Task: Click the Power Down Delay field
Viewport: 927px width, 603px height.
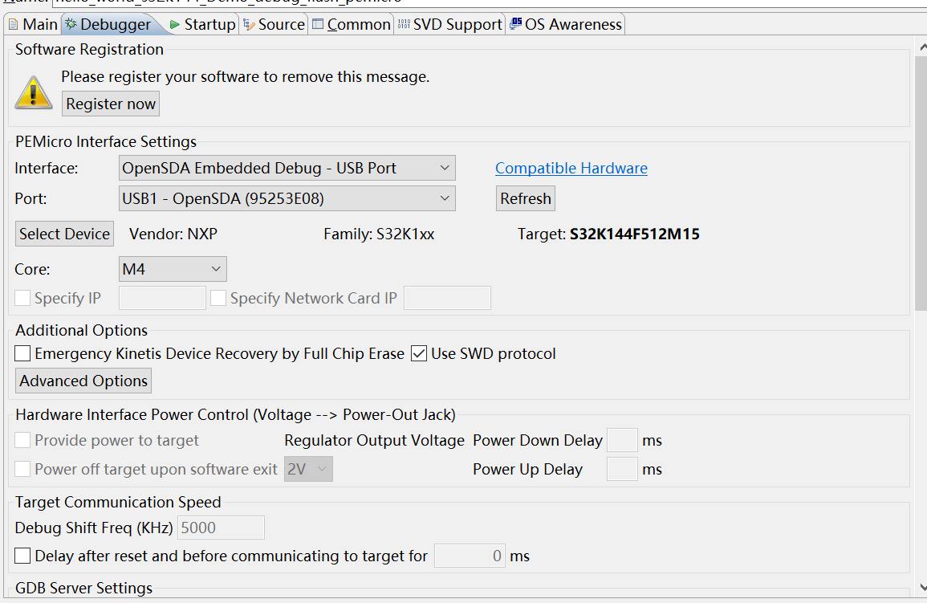Action: (622, 441)
